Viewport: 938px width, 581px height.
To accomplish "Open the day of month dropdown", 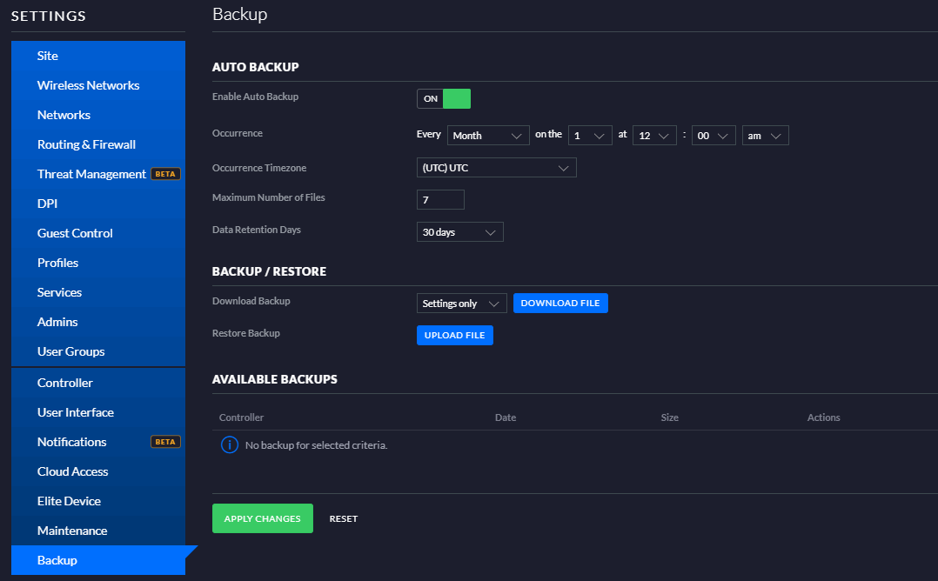I will click(x=590, y=136).
